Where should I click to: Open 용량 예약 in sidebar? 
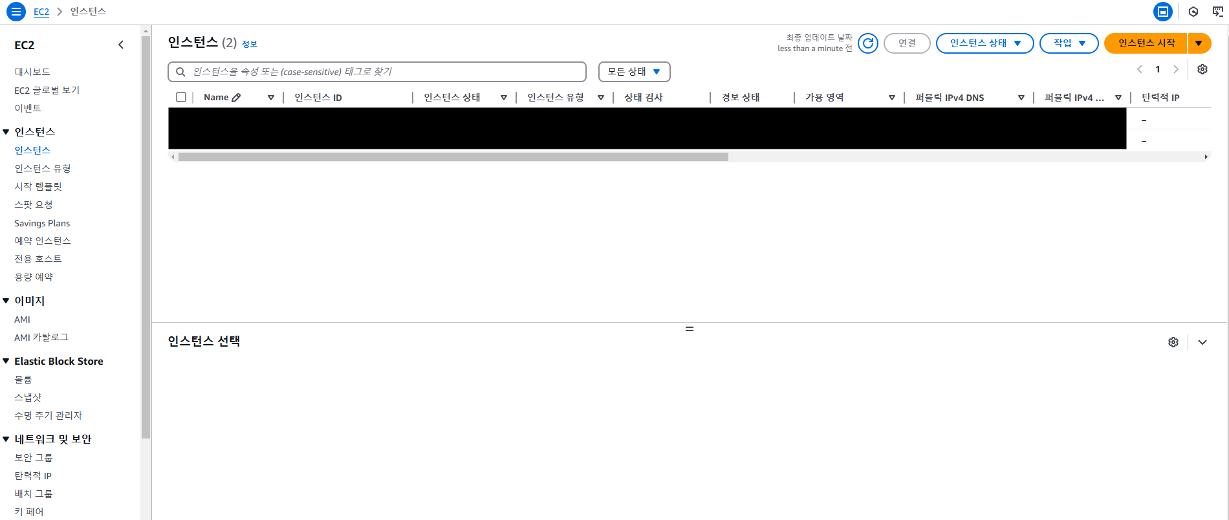34,277
